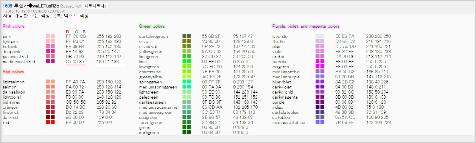This screenshot has width=476, height=143.
Task: Select the Pink colors heading
Action: coord(14,26)
